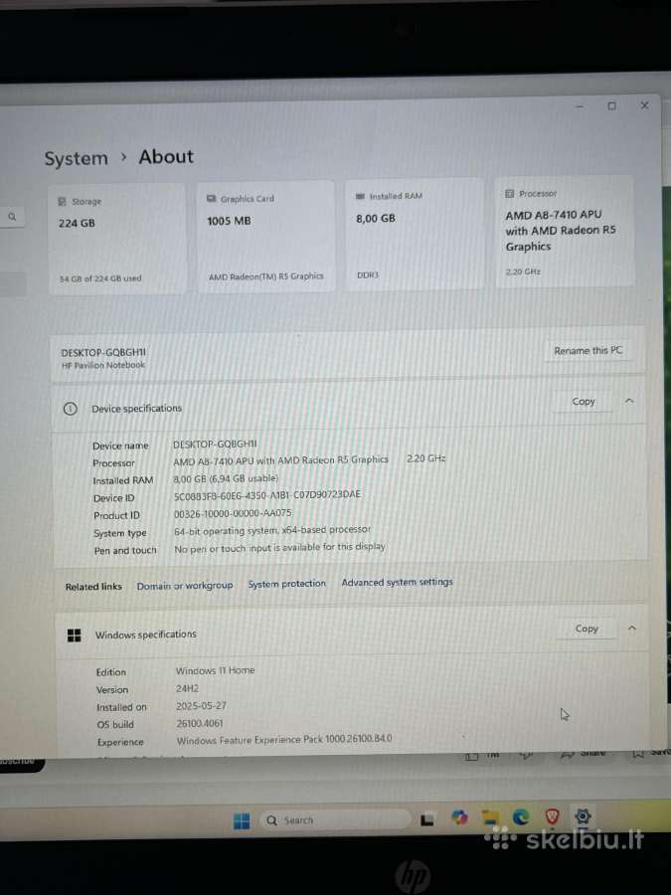This screenshot has height=895, width=671.
Task: Click the settings search magnifier icon
Action: coord(12,217)
